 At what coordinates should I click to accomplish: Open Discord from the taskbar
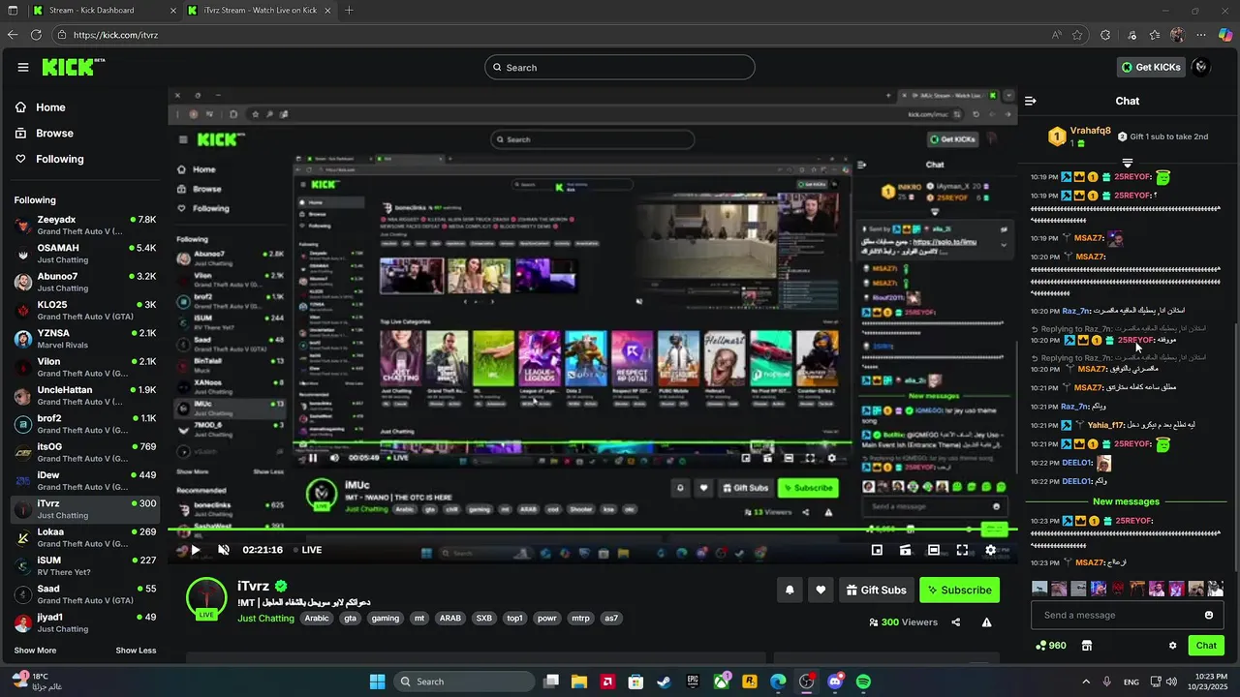pos(835,682)
